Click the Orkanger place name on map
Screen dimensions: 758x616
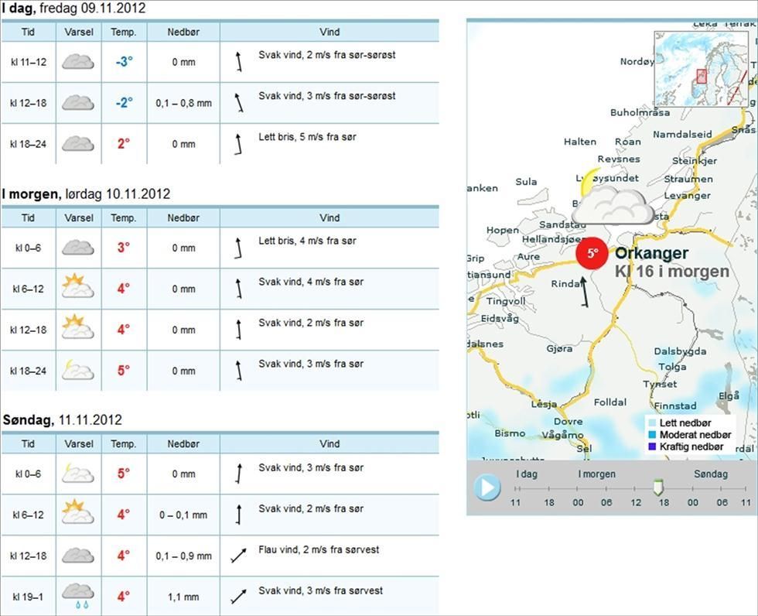(x=651, y=254)
